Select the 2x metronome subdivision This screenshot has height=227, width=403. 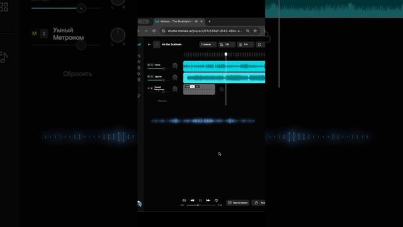click(197, 87)
